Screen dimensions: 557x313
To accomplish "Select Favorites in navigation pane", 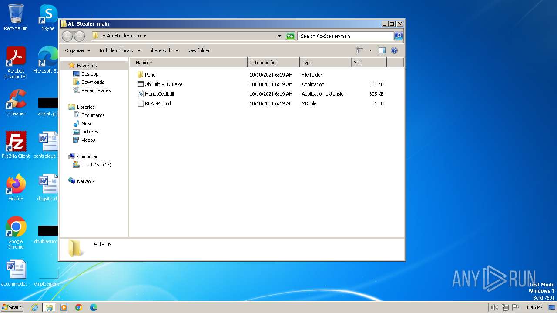I will [x=87, y=66].
